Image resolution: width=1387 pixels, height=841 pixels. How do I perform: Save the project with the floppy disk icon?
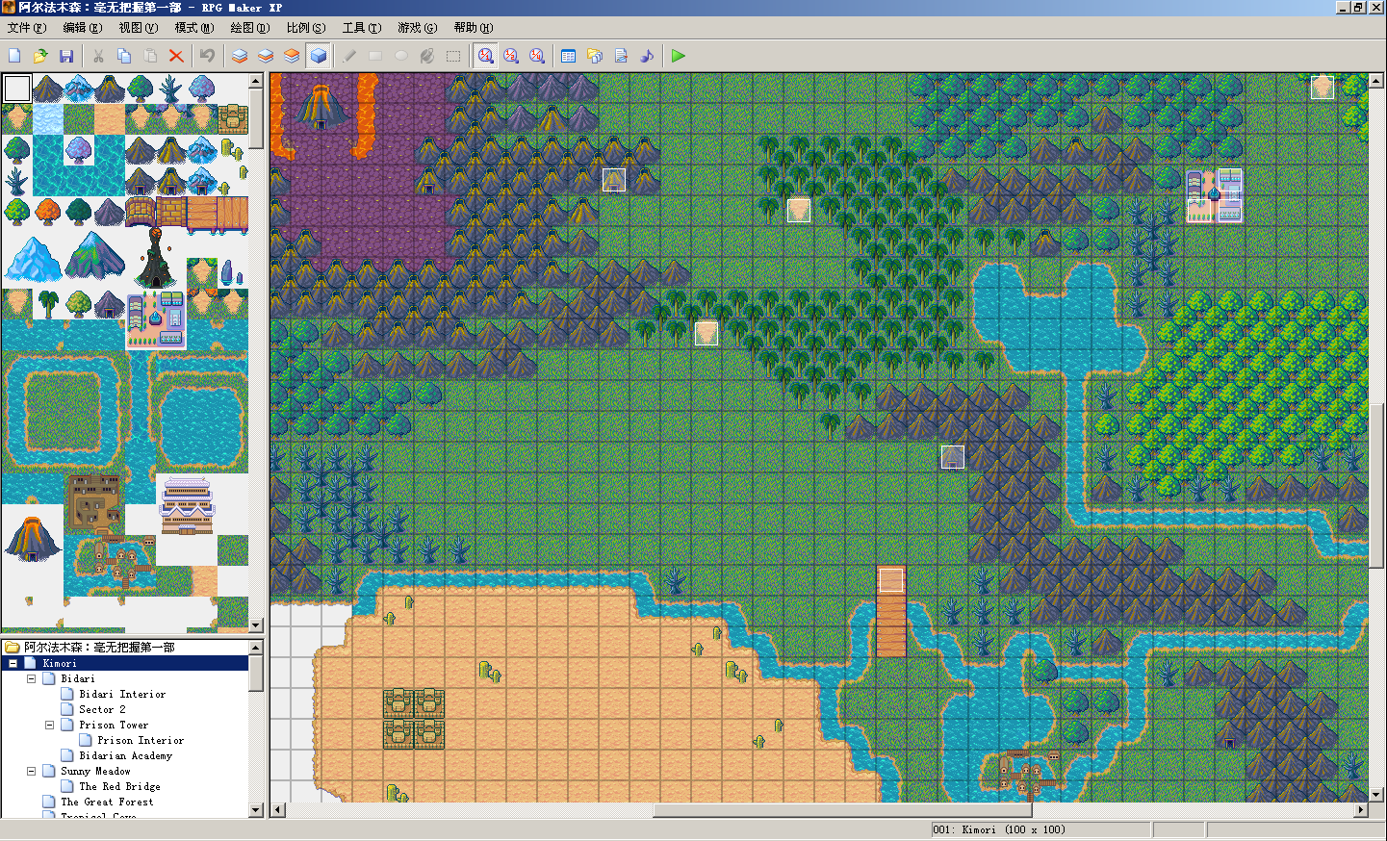point(66,56)
